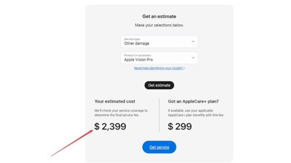Click the 'Your estimated cost' heading
This screenshot has height=163, width=291.
115,102
